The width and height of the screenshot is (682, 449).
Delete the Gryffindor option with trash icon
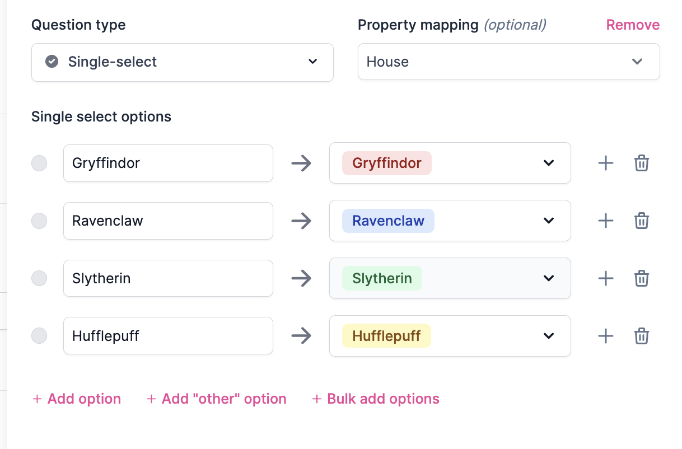pos(641,163)
